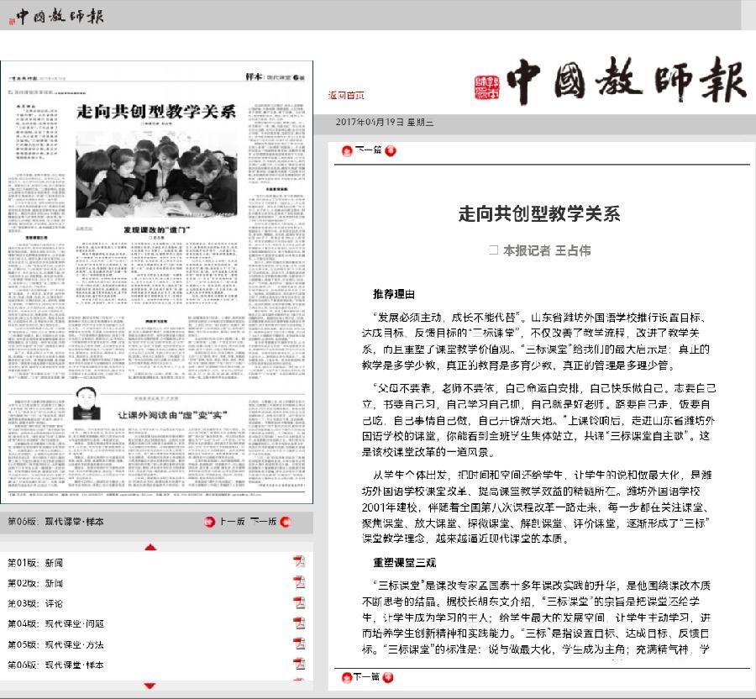The height and width of the screenshot is (699, 756).
Task: Click the red icon after 下一版
Action: tap(285, 522)
